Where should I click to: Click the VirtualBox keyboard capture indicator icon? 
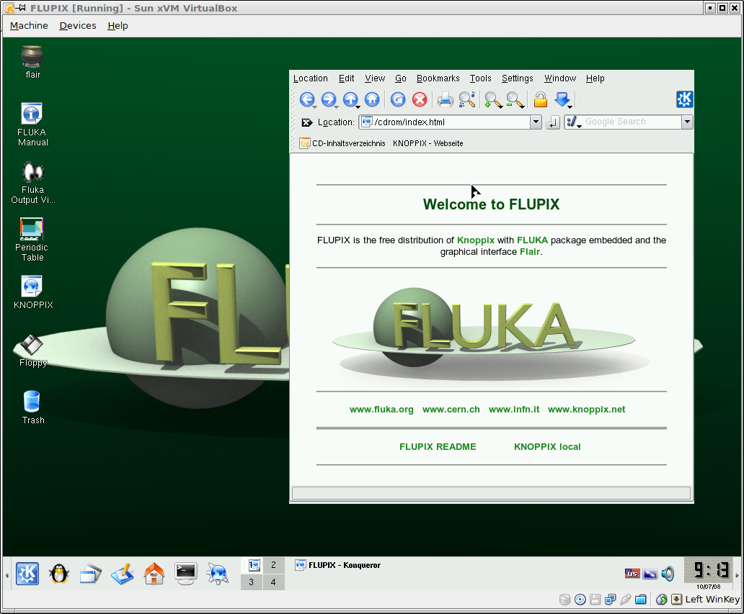677,600
